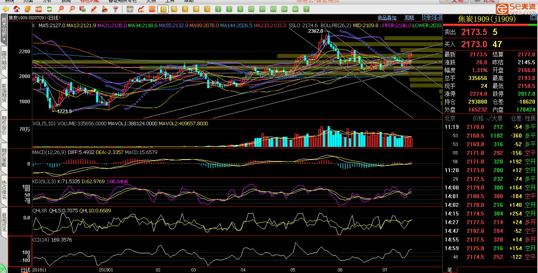Select the 笔 tab below tick list
This screenshot has height=273, width=538.
coord(450,270)
